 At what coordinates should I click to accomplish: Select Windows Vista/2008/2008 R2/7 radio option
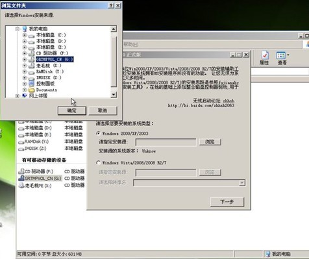click(x=99, y=163)
